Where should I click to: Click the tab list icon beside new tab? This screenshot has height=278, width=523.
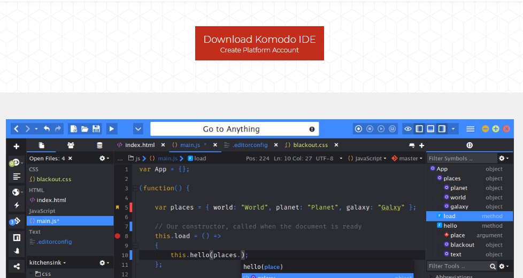(412, 145)
